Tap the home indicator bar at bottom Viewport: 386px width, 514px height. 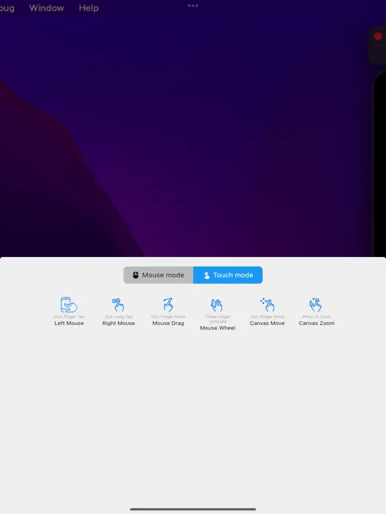point(193,509)
